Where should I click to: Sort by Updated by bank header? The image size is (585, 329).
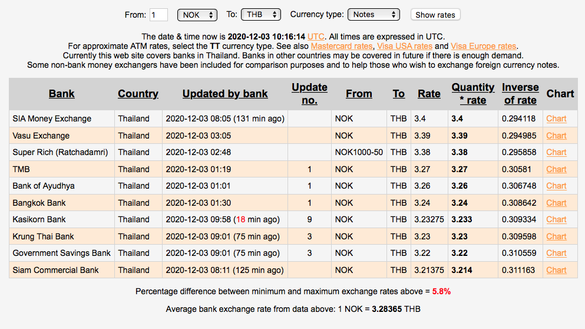click(x=224, y=94)
